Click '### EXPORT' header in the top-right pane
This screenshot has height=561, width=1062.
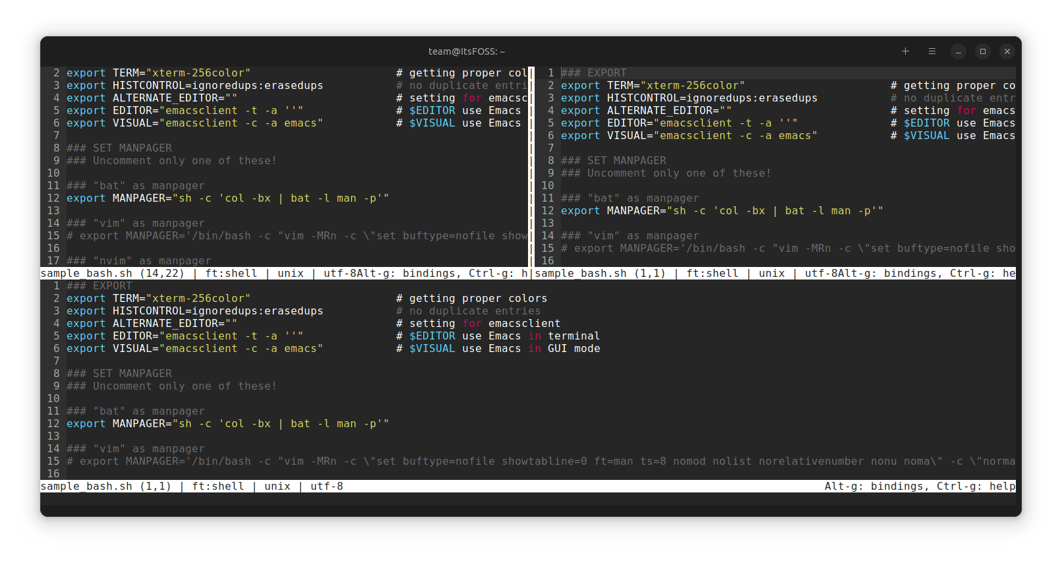(x=594, y=73)
